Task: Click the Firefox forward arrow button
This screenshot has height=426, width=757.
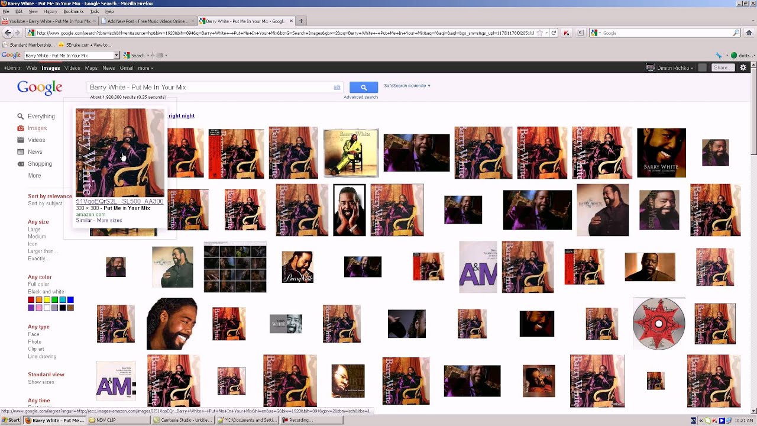Action: pos(17,33)
